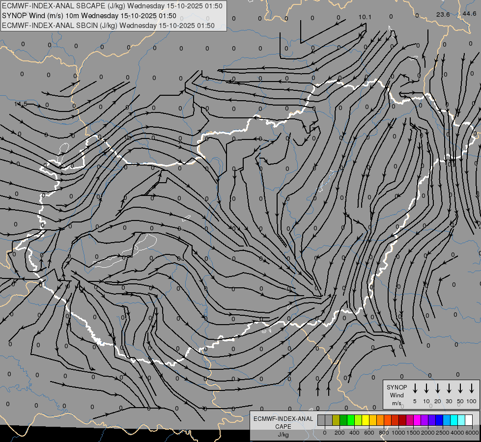This screenshot has height=442, width=481.
Task: Click the 1500 label on CAPE scale
Action: 413,433
